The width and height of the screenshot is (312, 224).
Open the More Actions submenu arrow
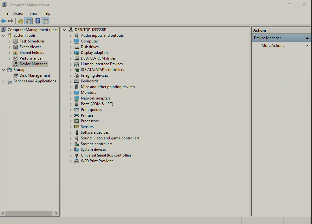pos(307,46)
